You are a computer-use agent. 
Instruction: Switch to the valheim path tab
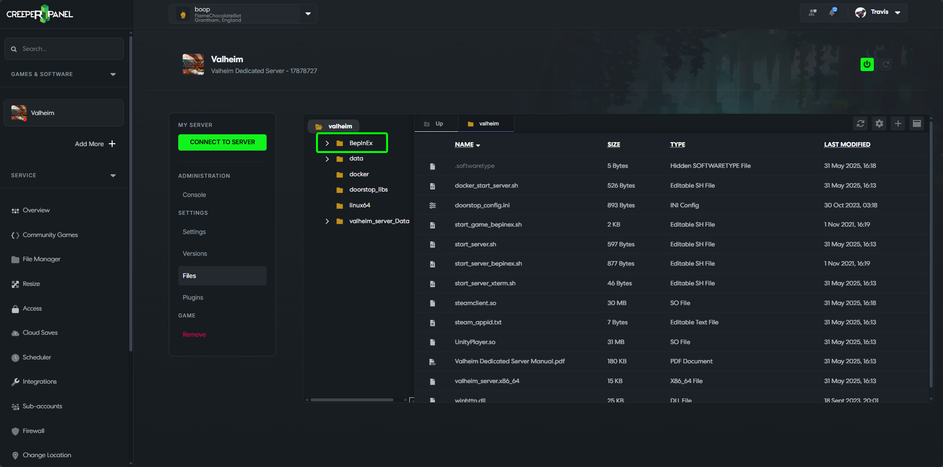pos(486,123)
